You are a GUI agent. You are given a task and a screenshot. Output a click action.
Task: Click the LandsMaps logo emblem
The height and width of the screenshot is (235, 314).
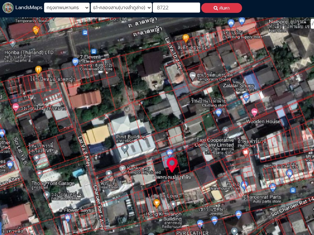[x=8, y=8]
